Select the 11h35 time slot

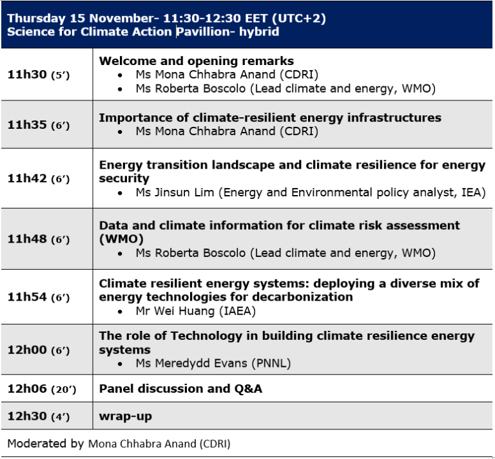(38, 124)
